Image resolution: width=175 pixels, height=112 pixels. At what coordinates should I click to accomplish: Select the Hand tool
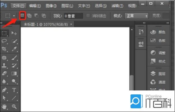(4, 106)
